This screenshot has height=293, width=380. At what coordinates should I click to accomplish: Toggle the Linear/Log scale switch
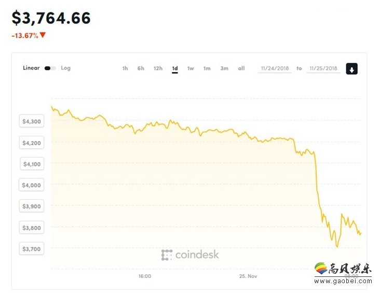point(50,68)
